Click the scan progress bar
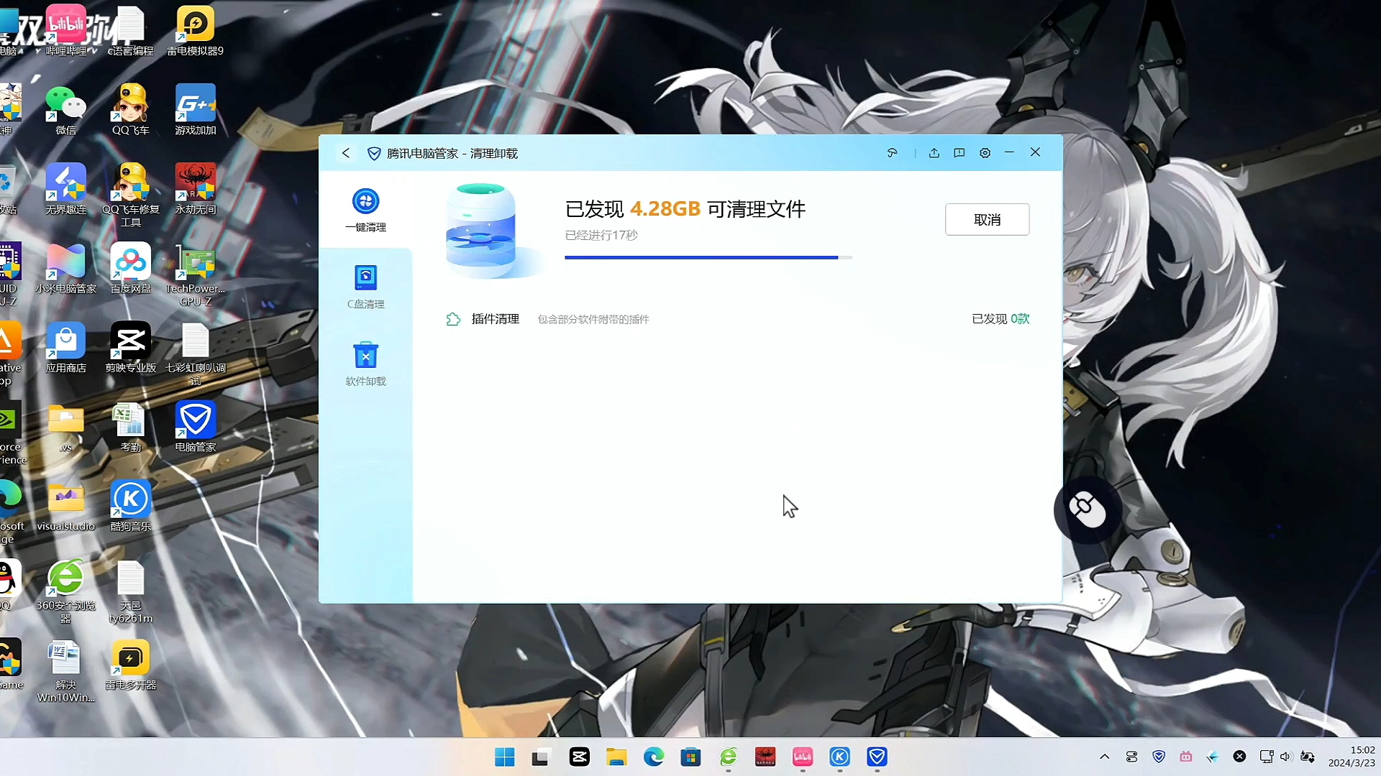 pyautogui.click(x=708, y=257)
